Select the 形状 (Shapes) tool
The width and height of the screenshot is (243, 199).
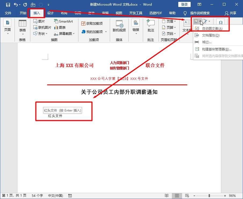[x=40, y=33]
